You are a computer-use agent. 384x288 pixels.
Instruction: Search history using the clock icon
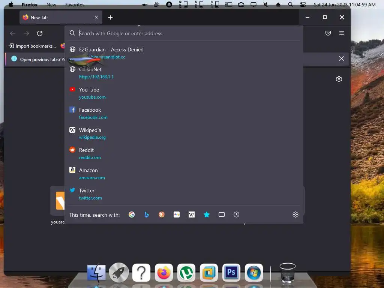coord(236,214)
